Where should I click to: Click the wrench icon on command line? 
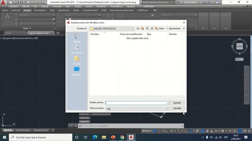76,126
